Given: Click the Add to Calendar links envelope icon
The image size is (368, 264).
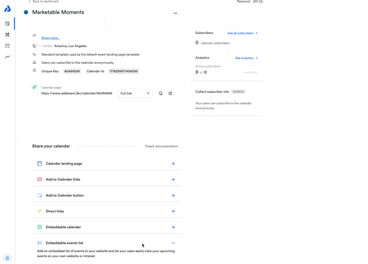Looking at the screenshot, I should pyautogui.click(x=40, y=180).
